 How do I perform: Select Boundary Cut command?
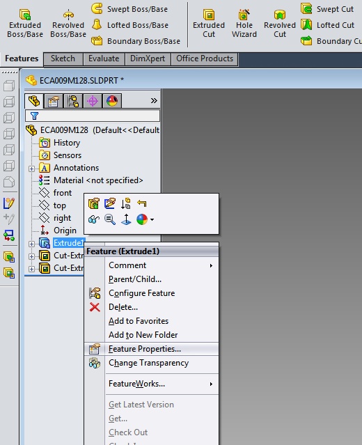(331, 41)
